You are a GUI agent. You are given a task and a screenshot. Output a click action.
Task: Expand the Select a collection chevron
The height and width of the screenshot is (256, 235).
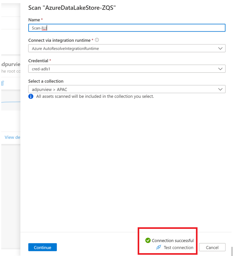point(220,89)
